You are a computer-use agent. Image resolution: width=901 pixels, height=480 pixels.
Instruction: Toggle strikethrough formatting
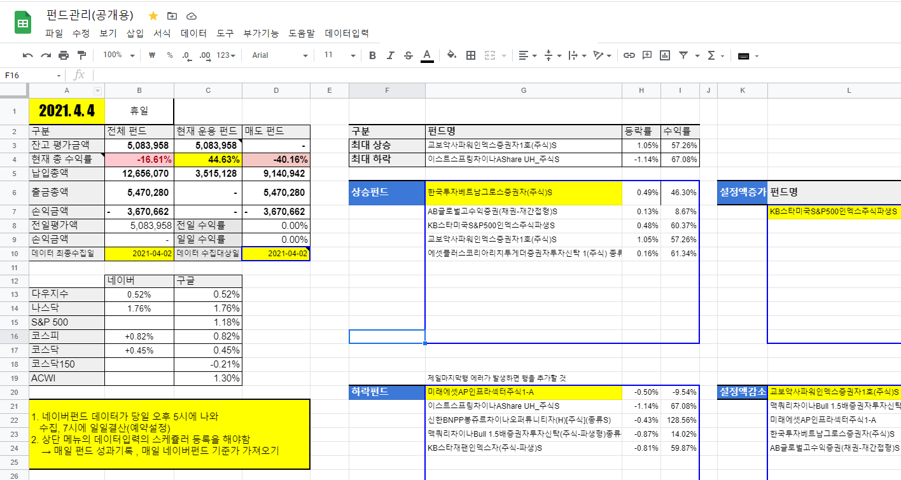pos(409,55)
